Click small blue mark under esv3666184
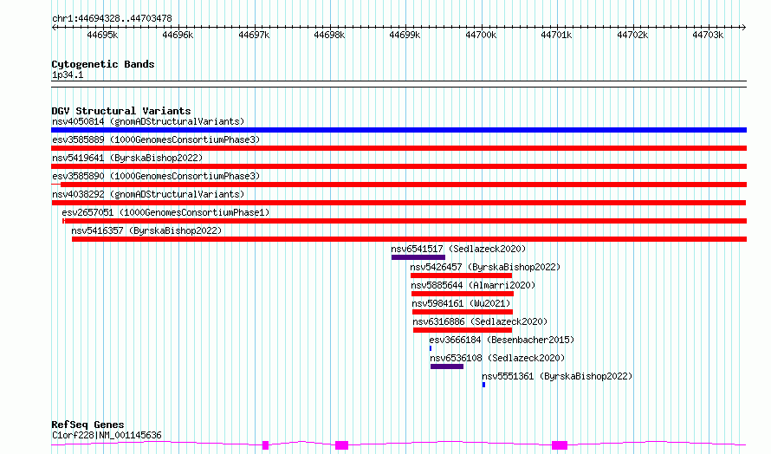 [x=431, y=348]
